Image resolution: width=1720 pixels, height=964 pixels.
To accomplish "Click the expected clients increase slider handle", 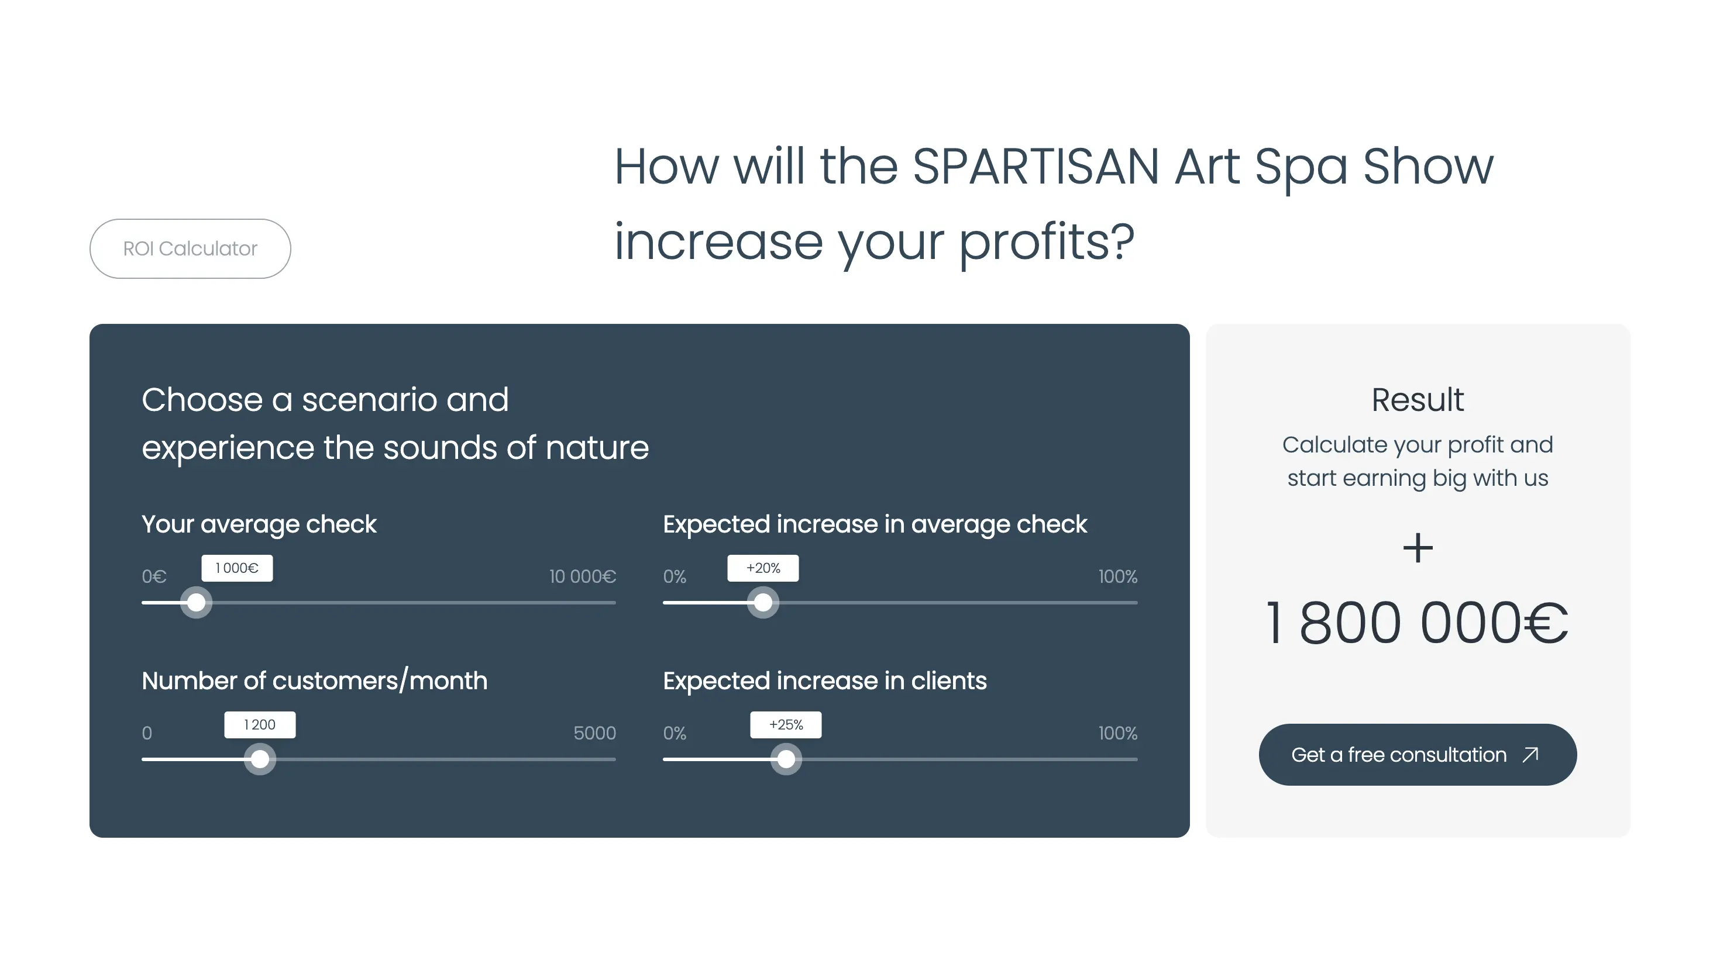I will click(786, 759).
